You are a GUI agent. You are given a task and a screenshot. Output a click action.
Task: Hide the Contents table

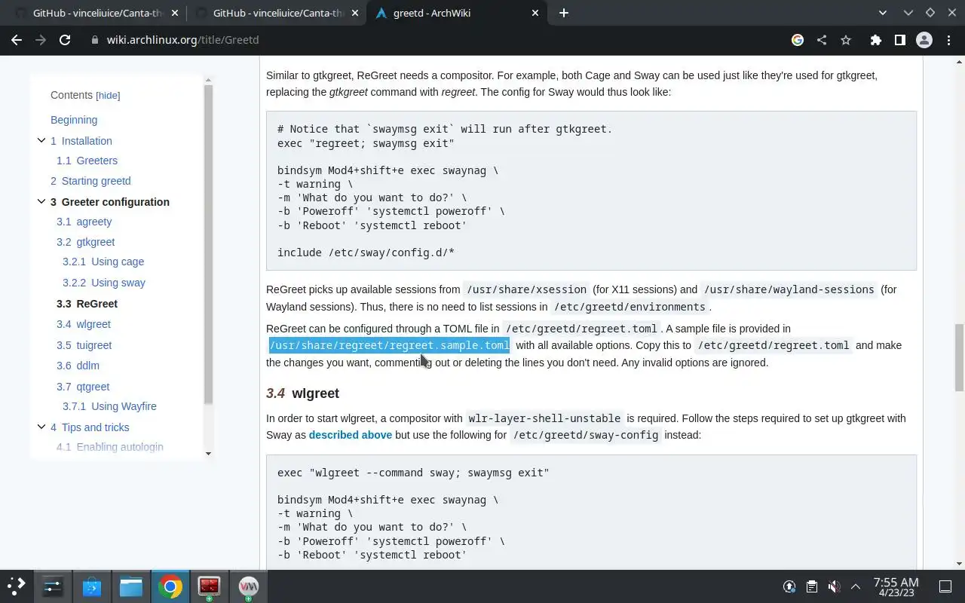108,96
